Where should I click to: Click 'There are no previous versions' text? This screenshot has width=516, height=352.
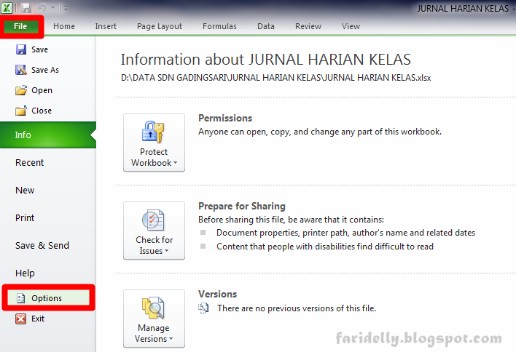pyautogui.click(x=297, y=308)
